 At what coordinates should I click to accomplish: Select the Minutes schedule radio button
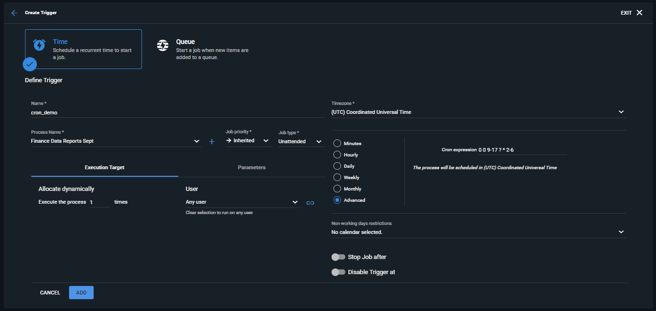click(x=336, y=143)
